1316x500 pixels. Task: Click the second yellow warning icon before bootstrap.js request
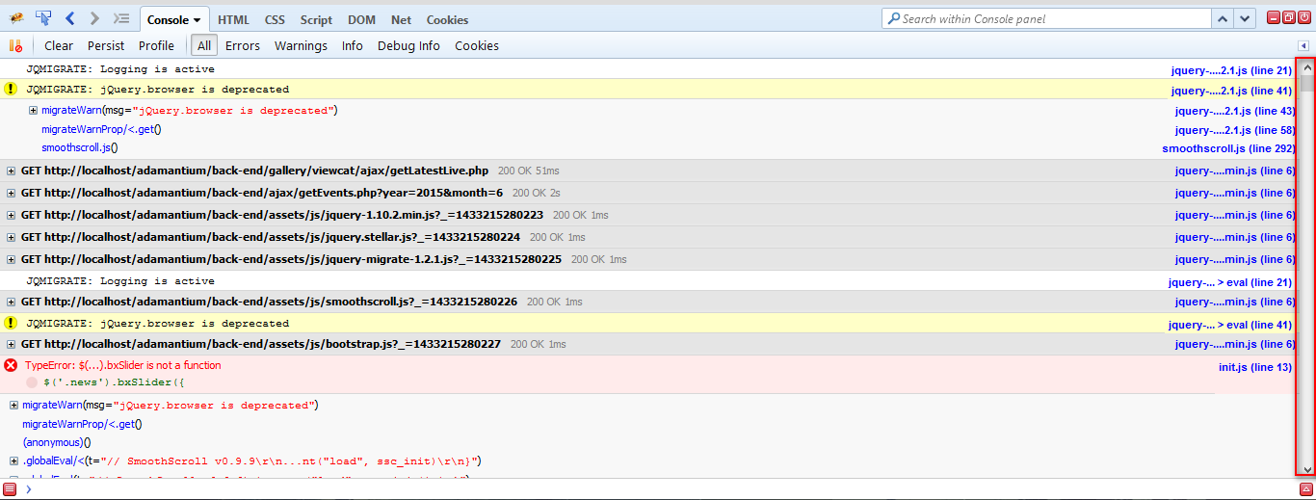(11, 323)
